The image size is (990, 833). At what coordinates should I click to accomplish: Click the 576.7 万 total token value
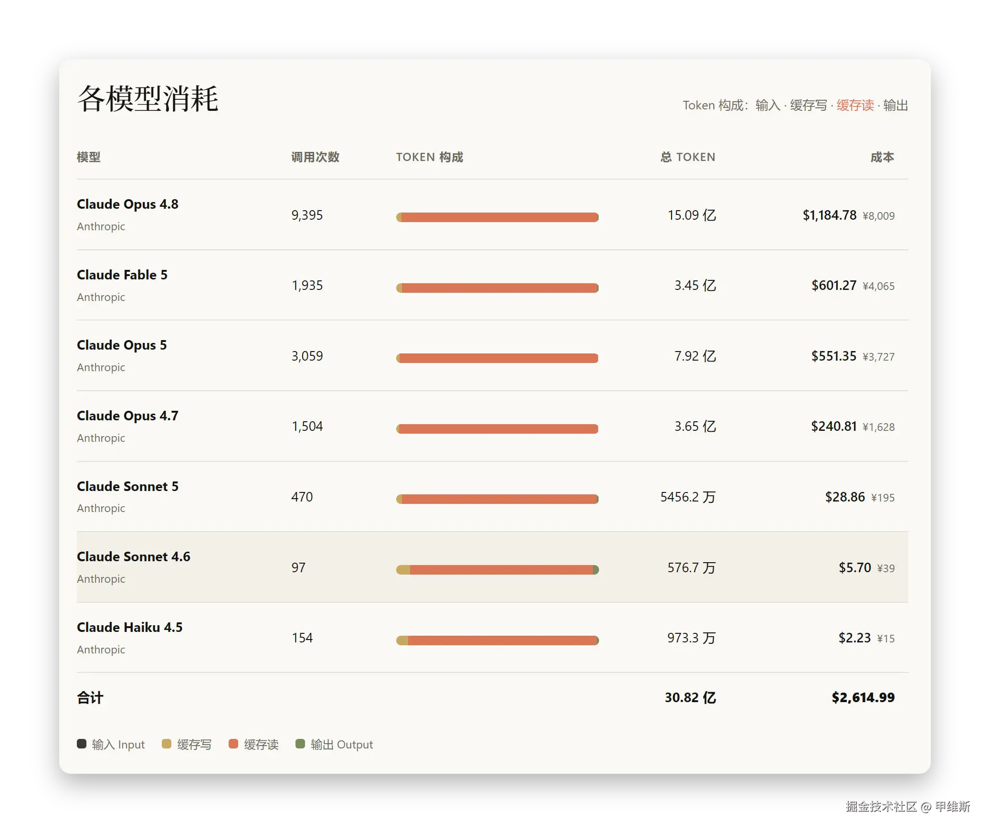(692, 568)
